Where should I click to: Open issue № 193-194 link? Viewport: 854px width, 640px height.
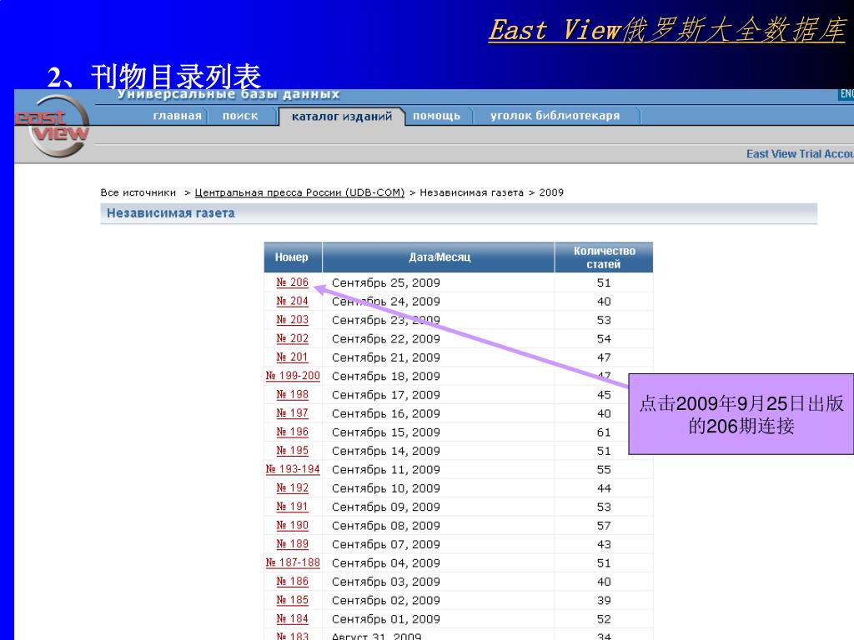point(293,469)
